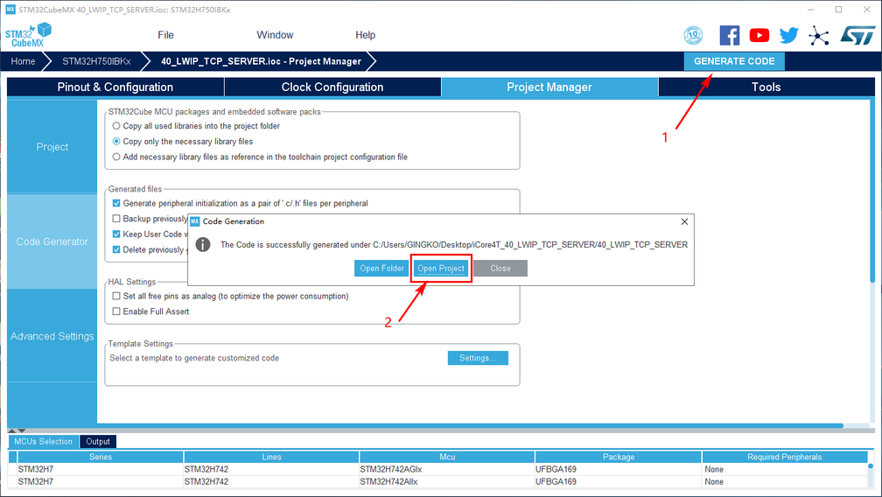
Task: Enable Full Assert checkbox
Action: 116,311
